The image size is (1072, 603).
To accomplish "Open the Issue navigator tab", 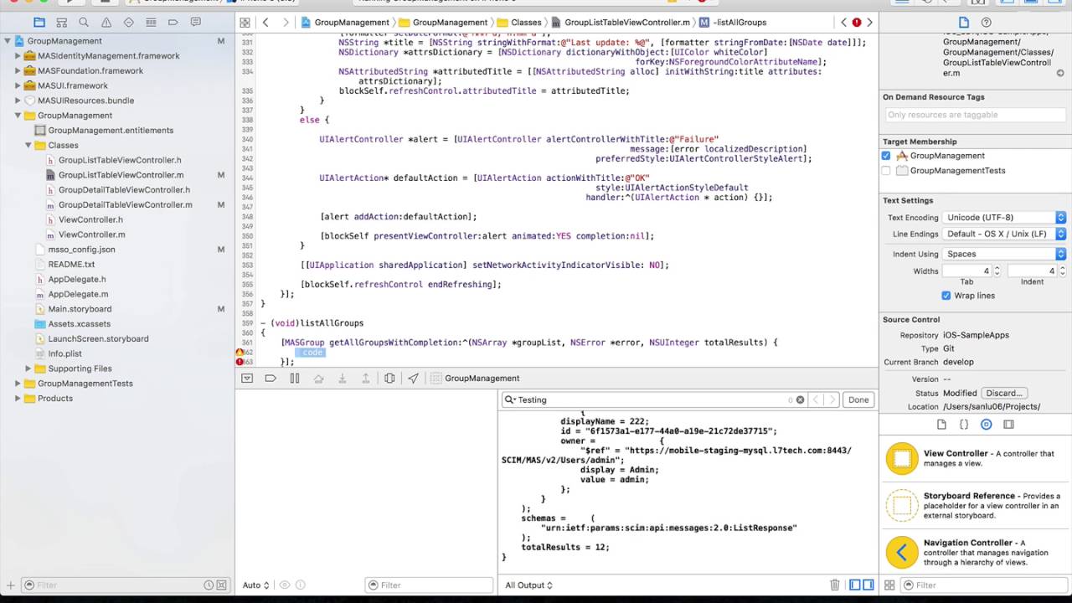I will tap(106, 23).
